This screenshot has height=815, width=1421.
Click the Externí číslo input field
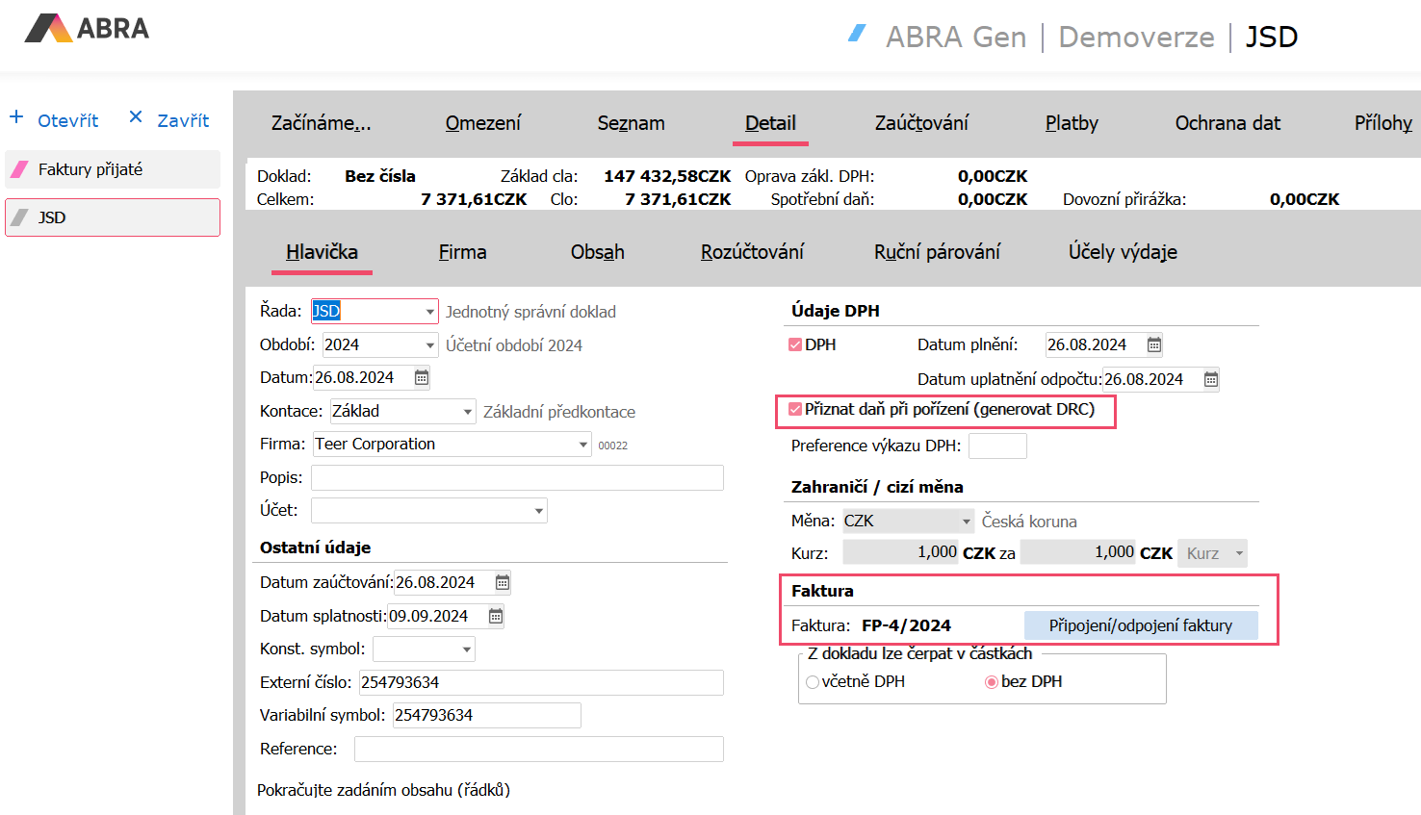541,683
